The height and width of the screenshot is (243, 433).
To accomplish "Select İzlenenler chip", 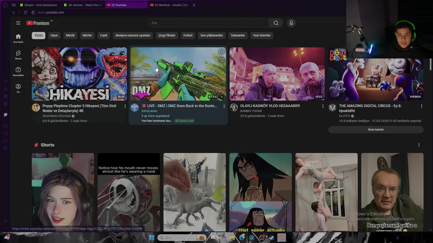I will pyautogui.click(x=238, y=35).
